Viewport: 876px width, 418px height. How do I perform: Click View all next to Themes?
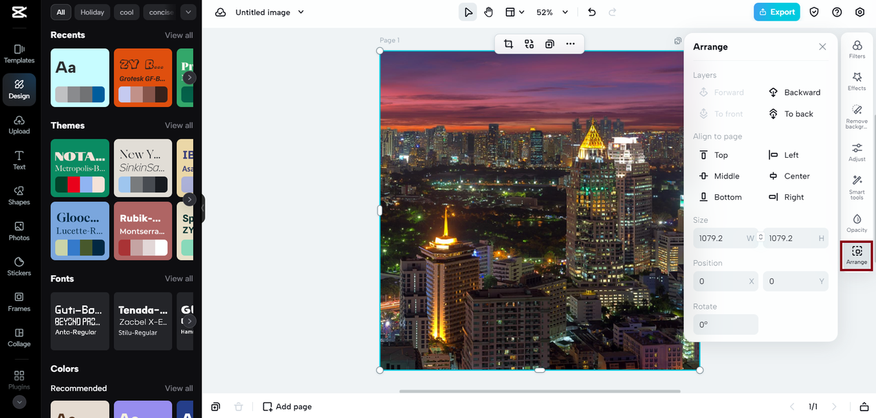179,126
